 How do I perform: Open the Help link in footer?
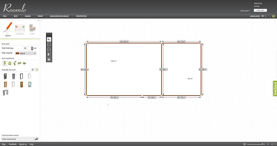32,144
